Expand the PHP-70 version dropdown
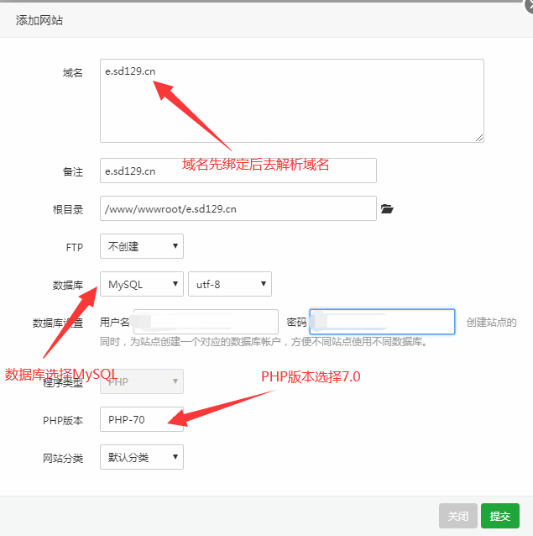533x536 pixels. tap(141, 419)
